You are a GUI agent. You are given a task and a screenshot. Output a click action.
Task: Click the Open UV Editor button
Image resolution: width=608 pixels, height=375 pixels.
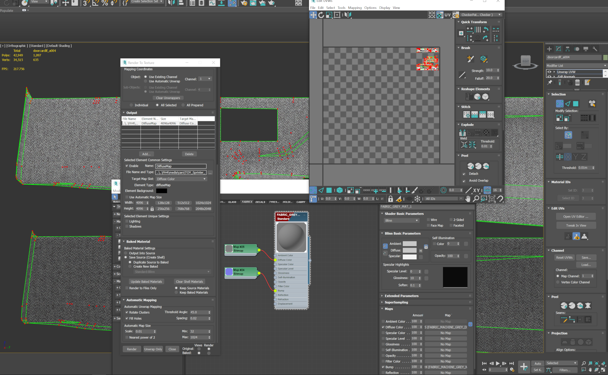point(576,216)
